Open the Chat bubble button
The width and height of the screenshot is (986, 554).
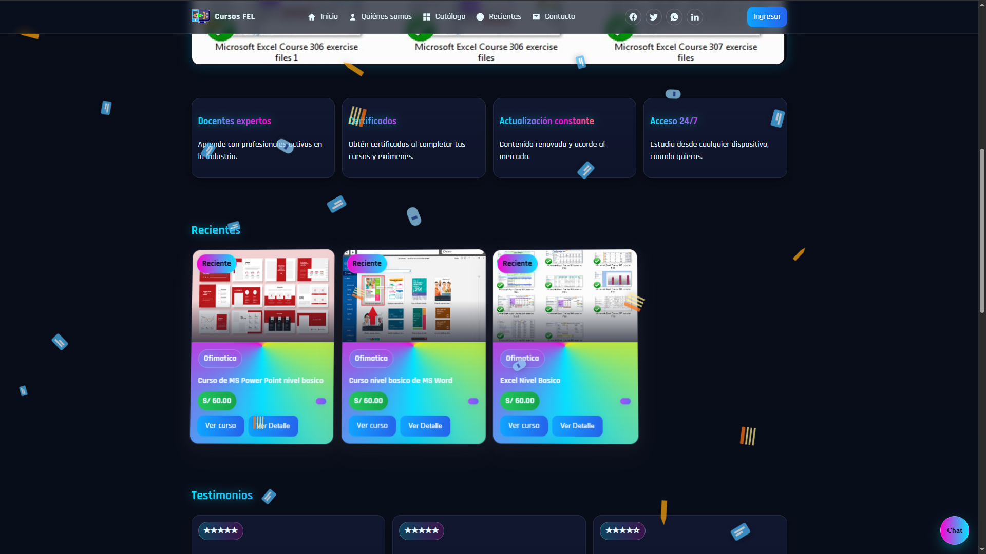click(954, 530)
